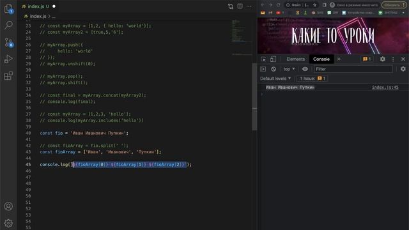Reload the browser page
Screen dimensions: 409x230
[x=279, y=5]
